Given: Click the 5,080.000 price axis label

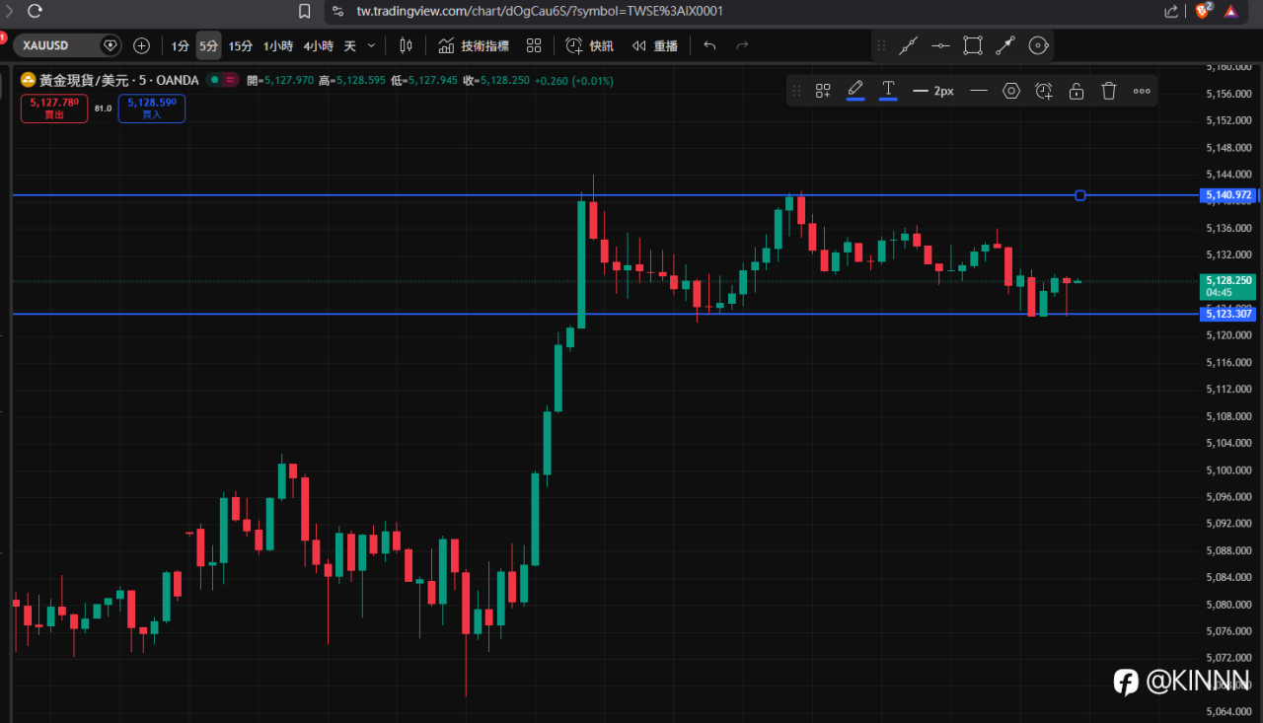Looking at the screenshot, I should [x=1228, y=604].
